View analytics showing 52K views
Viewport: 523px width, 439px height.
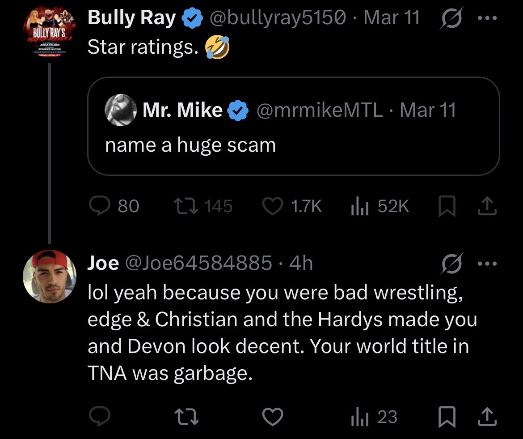(x=380, y=206)
